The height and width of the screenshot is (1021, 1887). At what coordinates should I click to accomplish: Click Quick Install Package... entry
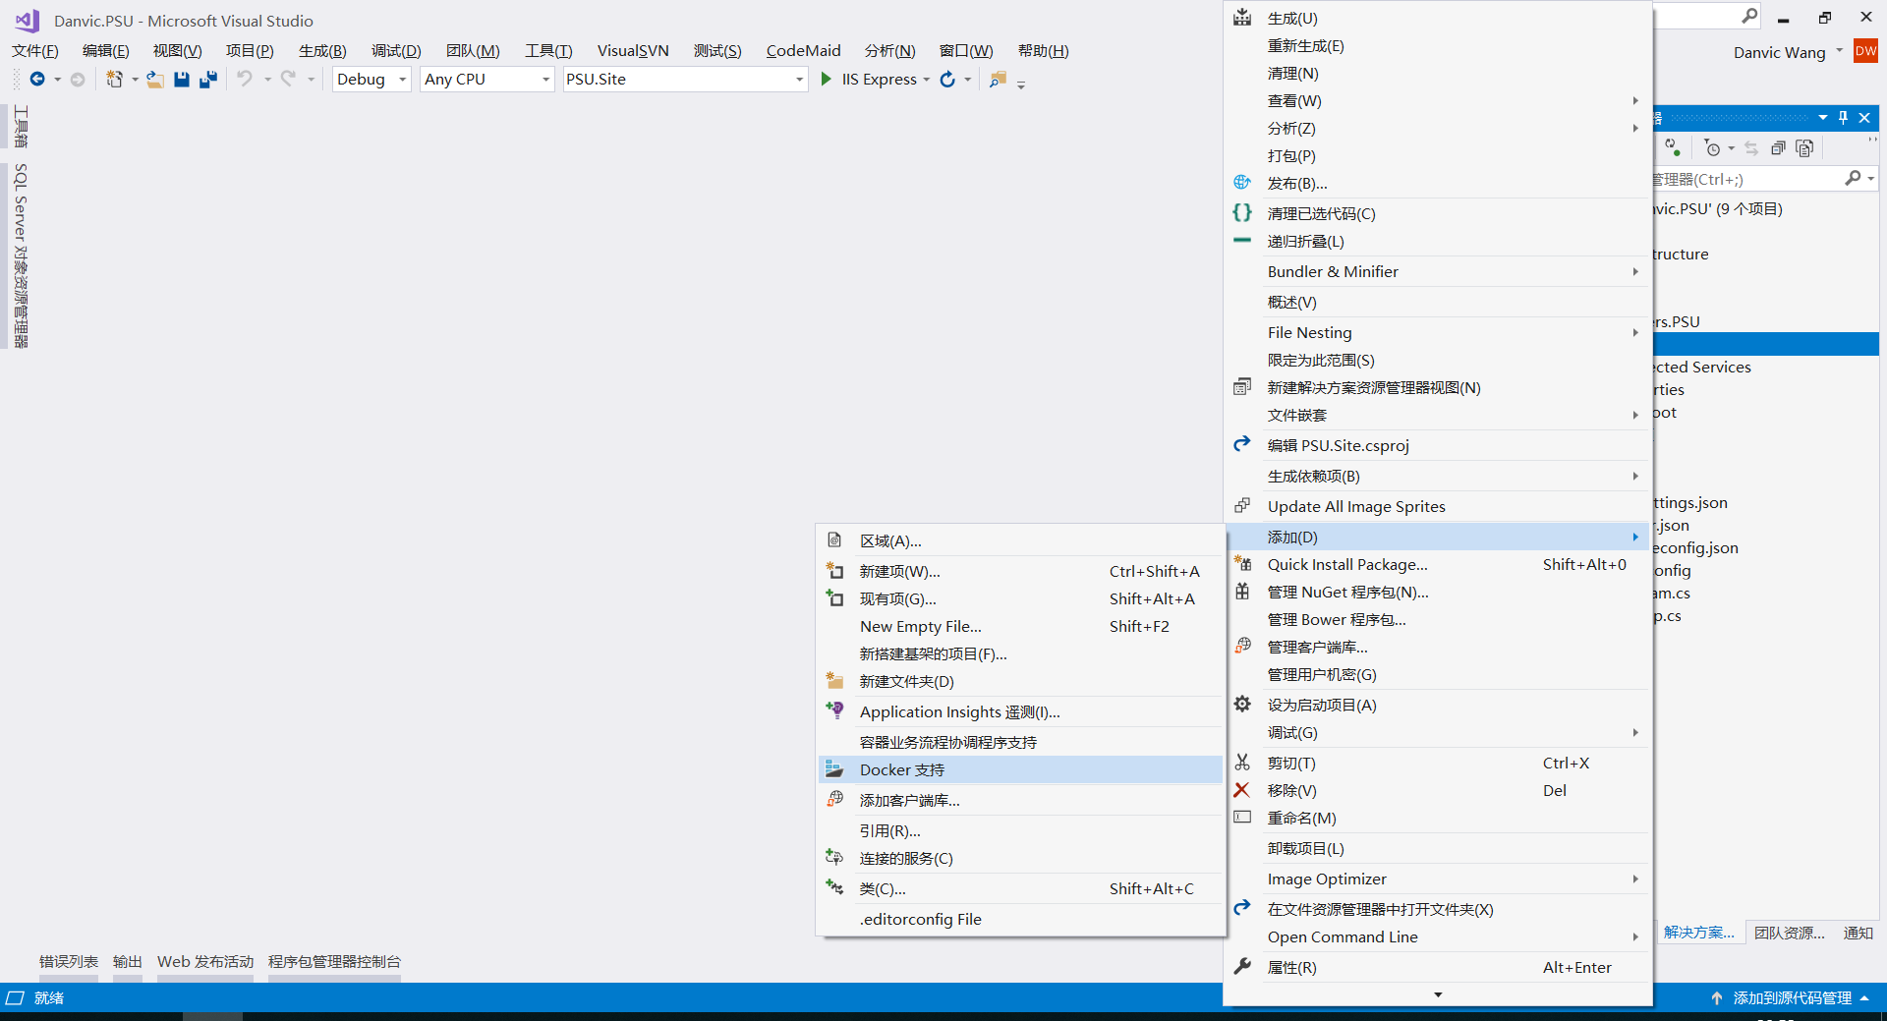tap(1438, 564)
